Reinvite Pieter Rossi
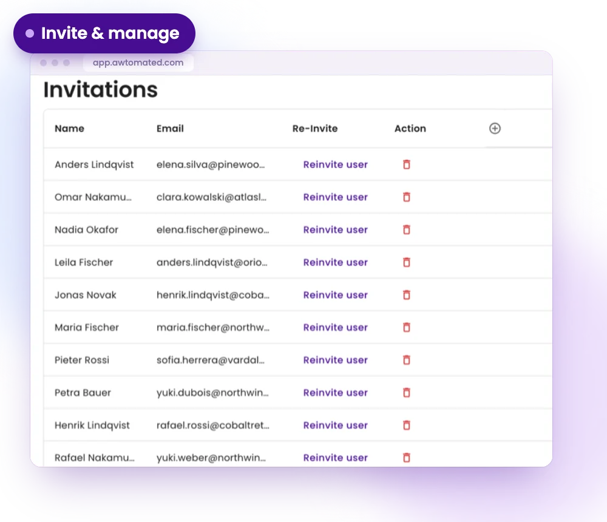607x522 pixels. point(335,360)
